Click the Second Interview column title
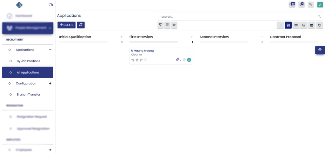 (214, 37)
